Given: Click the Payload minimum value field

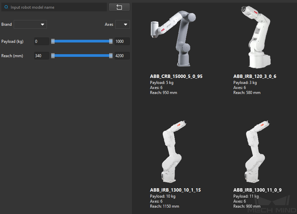Looking at the screenshot, I should tap(42, 41).
